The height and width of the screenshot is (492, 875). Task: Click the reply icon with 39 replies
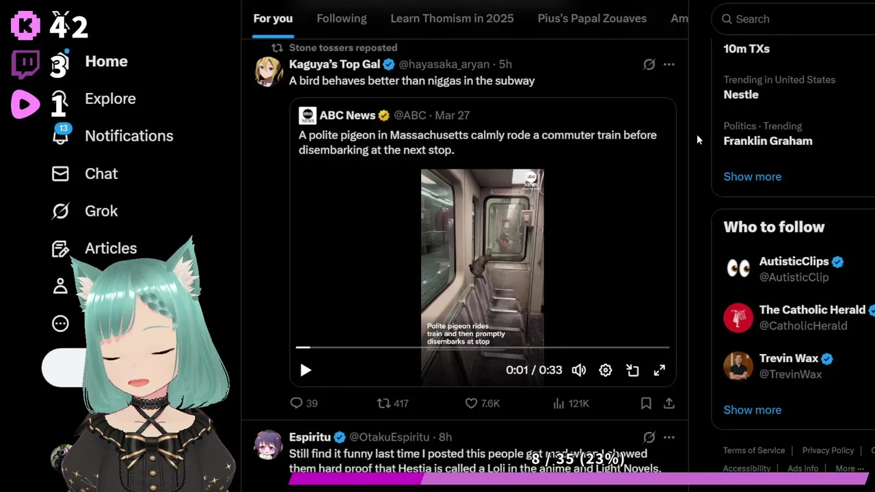point(296,403)
